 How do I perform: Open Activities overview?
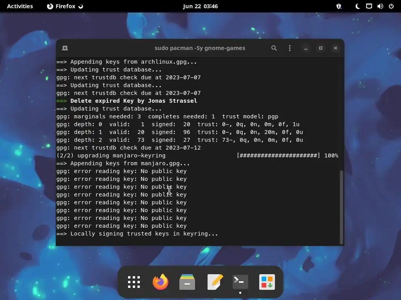[20, 6]
